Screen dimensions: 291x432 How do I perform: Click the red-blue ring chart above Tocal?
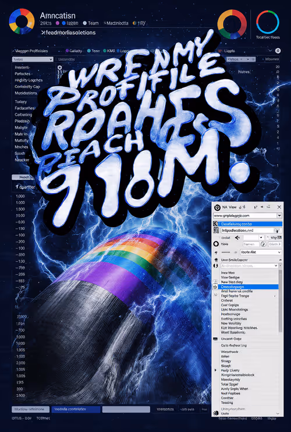click(x=268, y=22)
